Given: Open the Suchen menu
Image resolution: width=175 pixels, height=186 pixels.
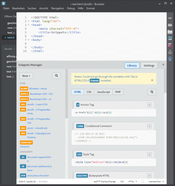Looking at the screenshot, I should [x=32, y=8].
